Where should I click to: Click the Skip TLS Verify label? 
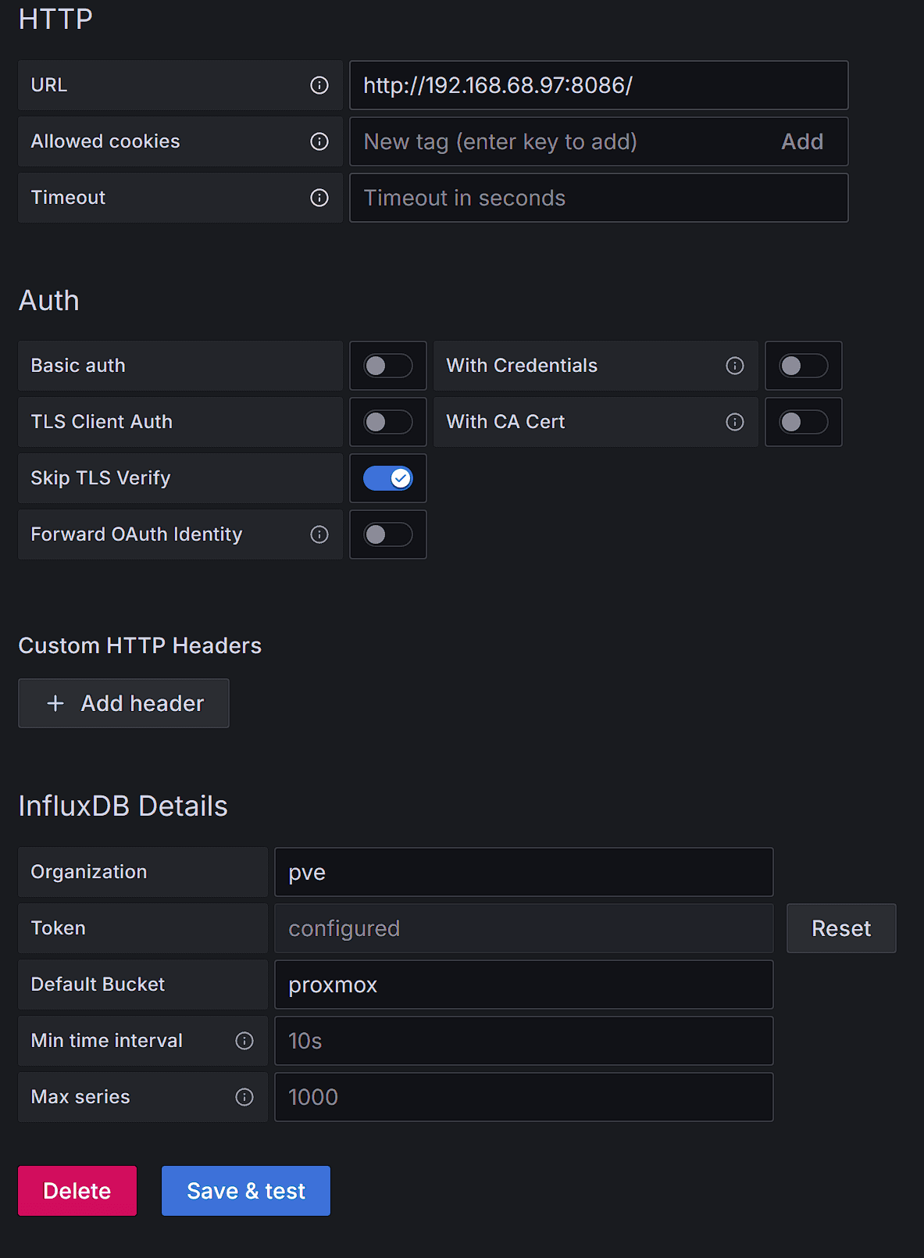click(101, 478)
